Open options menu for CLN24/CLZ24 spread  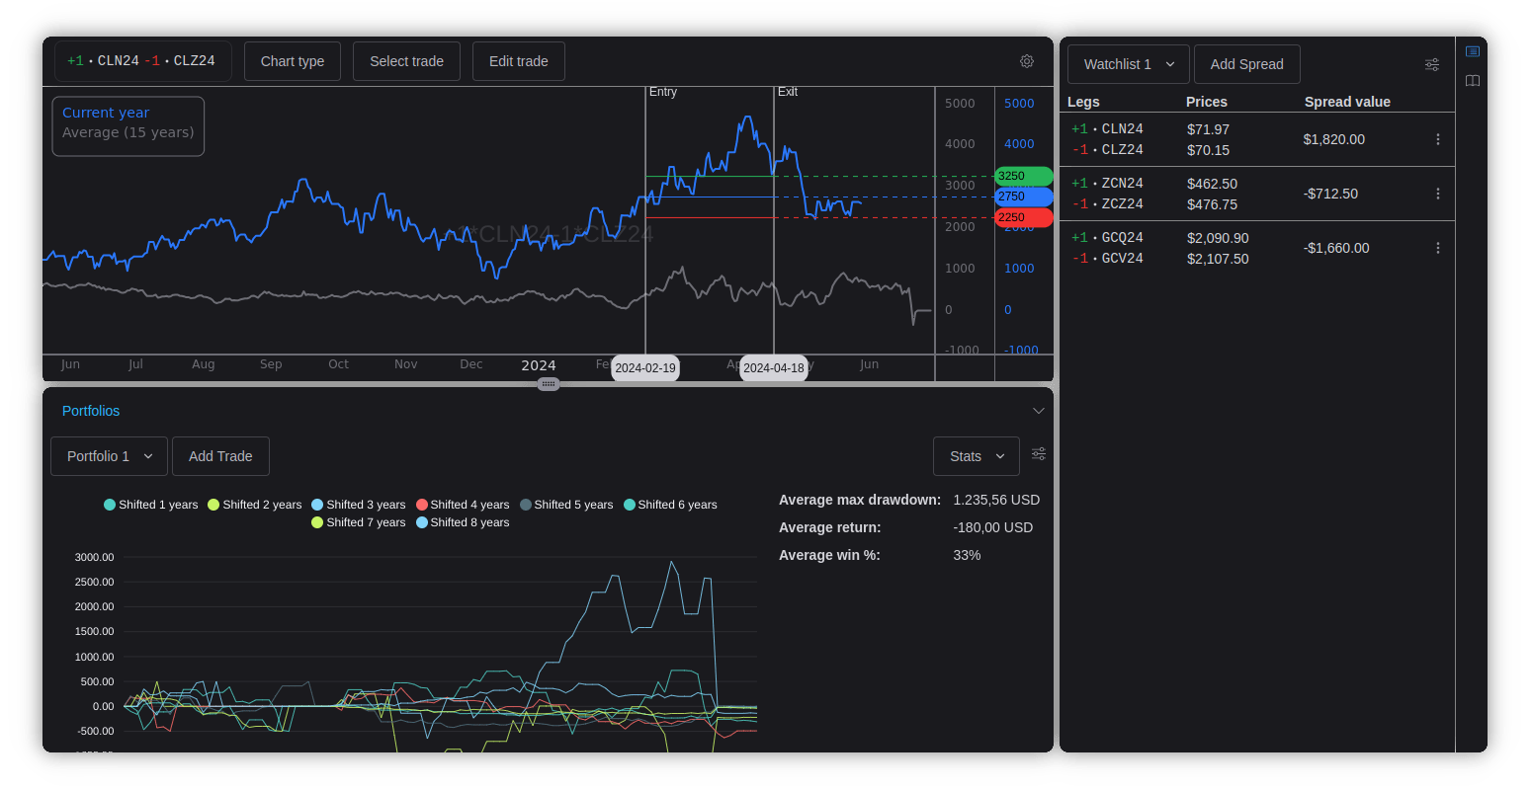coord(1438,139)
